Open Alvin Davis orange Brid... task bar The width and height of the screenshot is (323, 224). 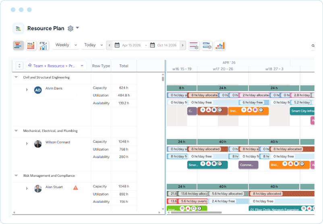248,111
